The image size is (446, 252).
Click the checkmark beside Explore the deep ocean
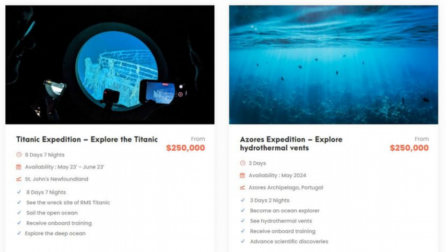19,233
